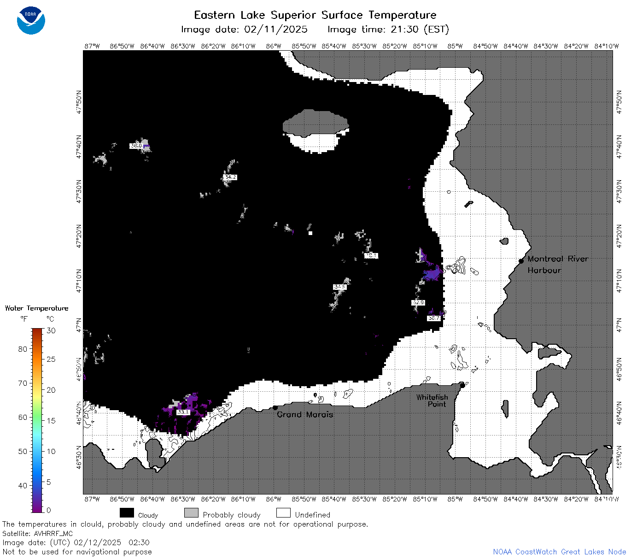Click the 10 Celsius scale tick
Screen dimensions: 631x559
tap(51, 451)
